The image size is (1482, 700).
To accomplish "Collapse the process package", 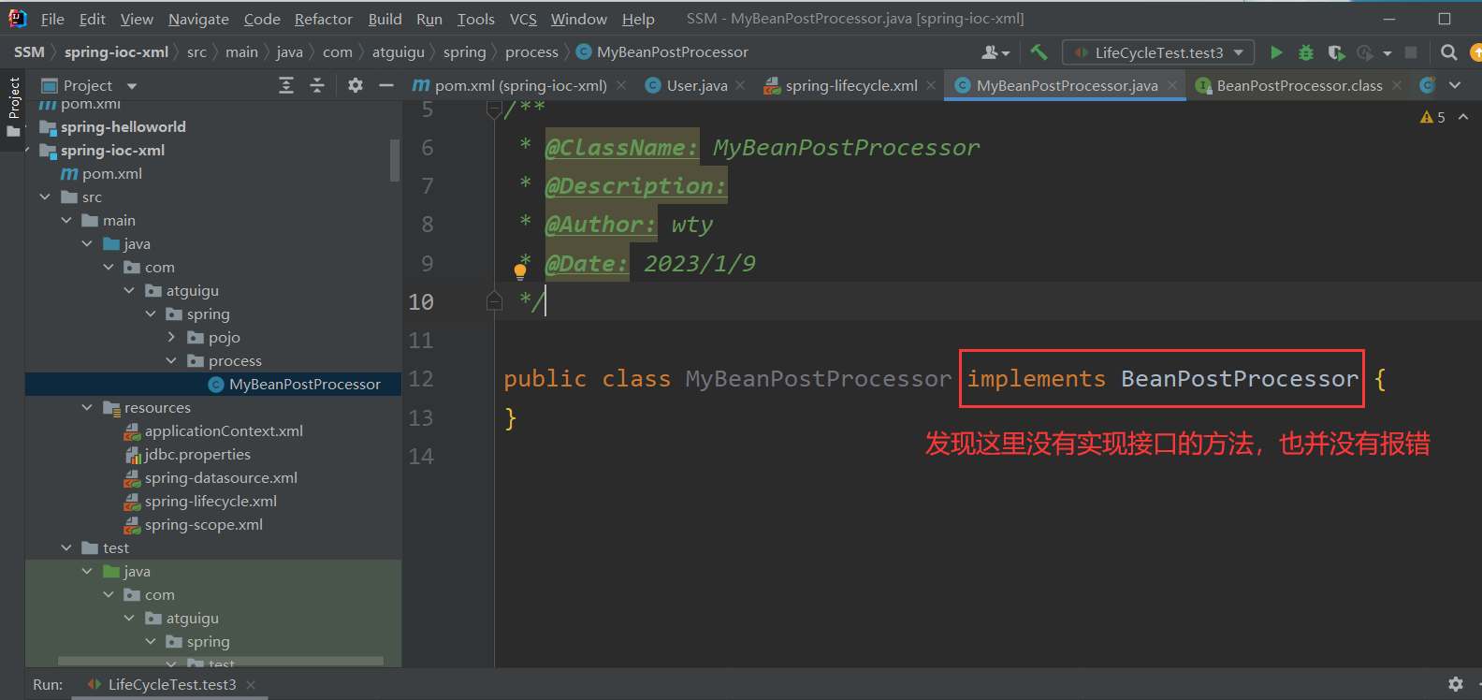I will click(x=171, y=360).
